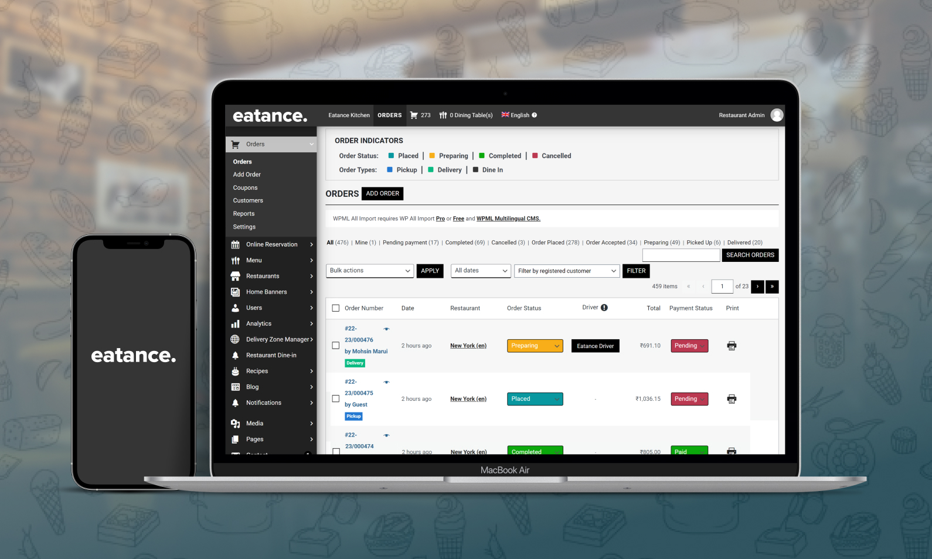The image size is (932, 559).
Task: Check the box for order 23/000475
Action: click(336, 399)
